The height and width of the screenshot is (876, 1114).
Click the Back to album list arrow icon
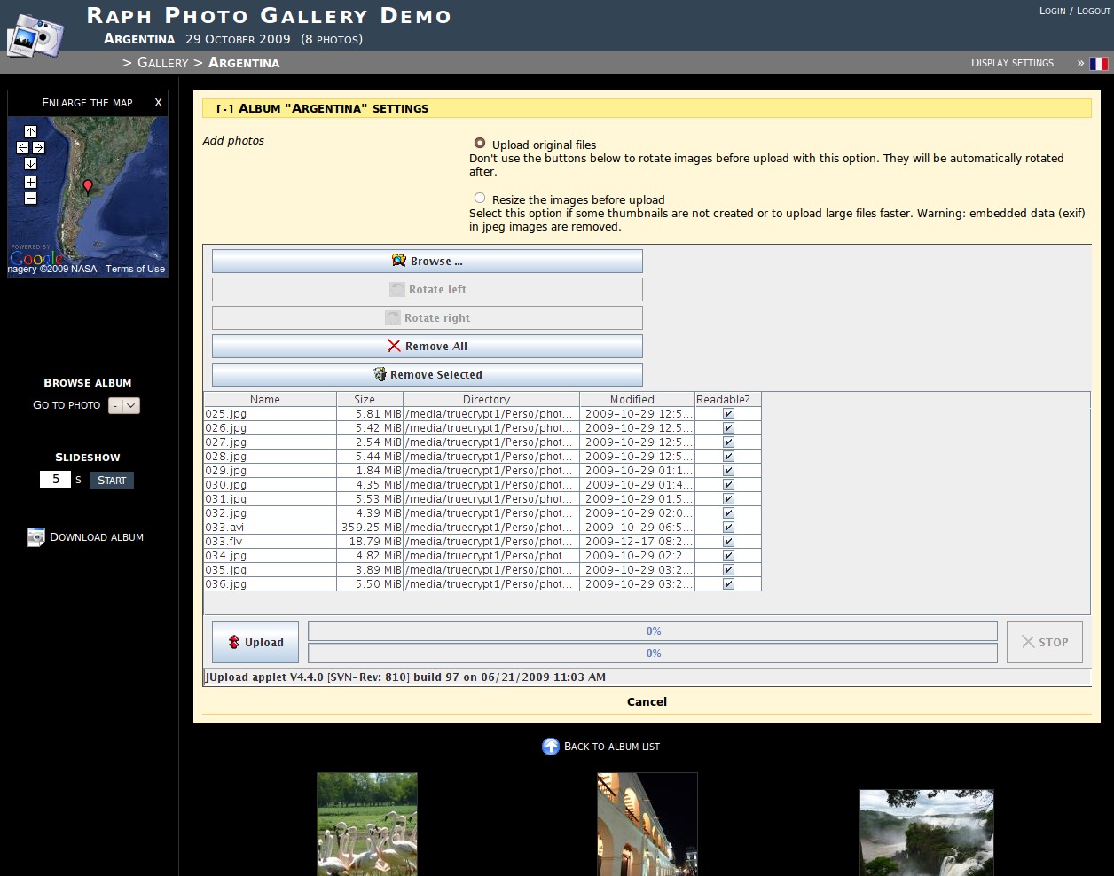click(551, 747)
